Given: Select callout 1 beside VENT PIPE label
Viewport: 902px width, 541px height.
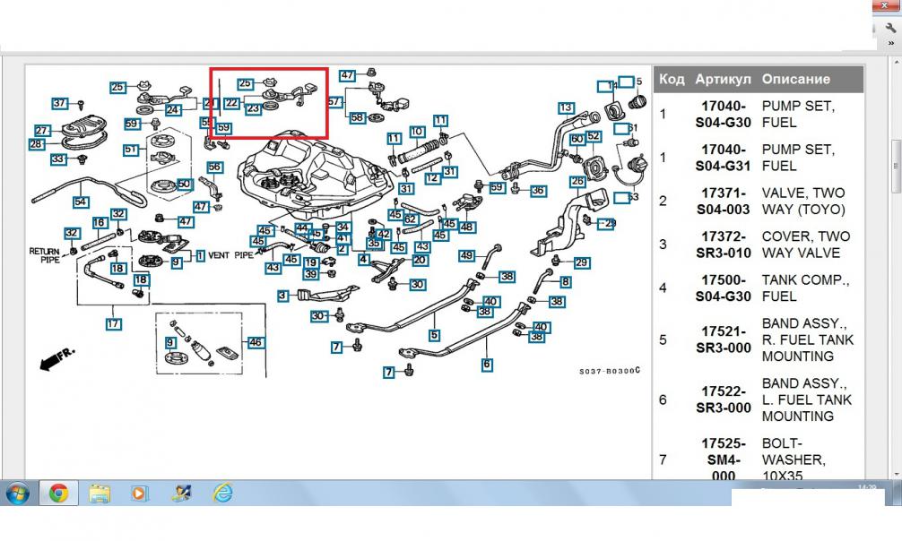Looking at the screenshot, I should click(200, 256).
